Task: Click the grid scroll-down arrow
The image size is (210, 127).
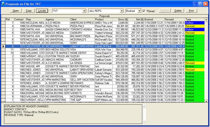Action: pyautogui.click(x=206, y=101)
